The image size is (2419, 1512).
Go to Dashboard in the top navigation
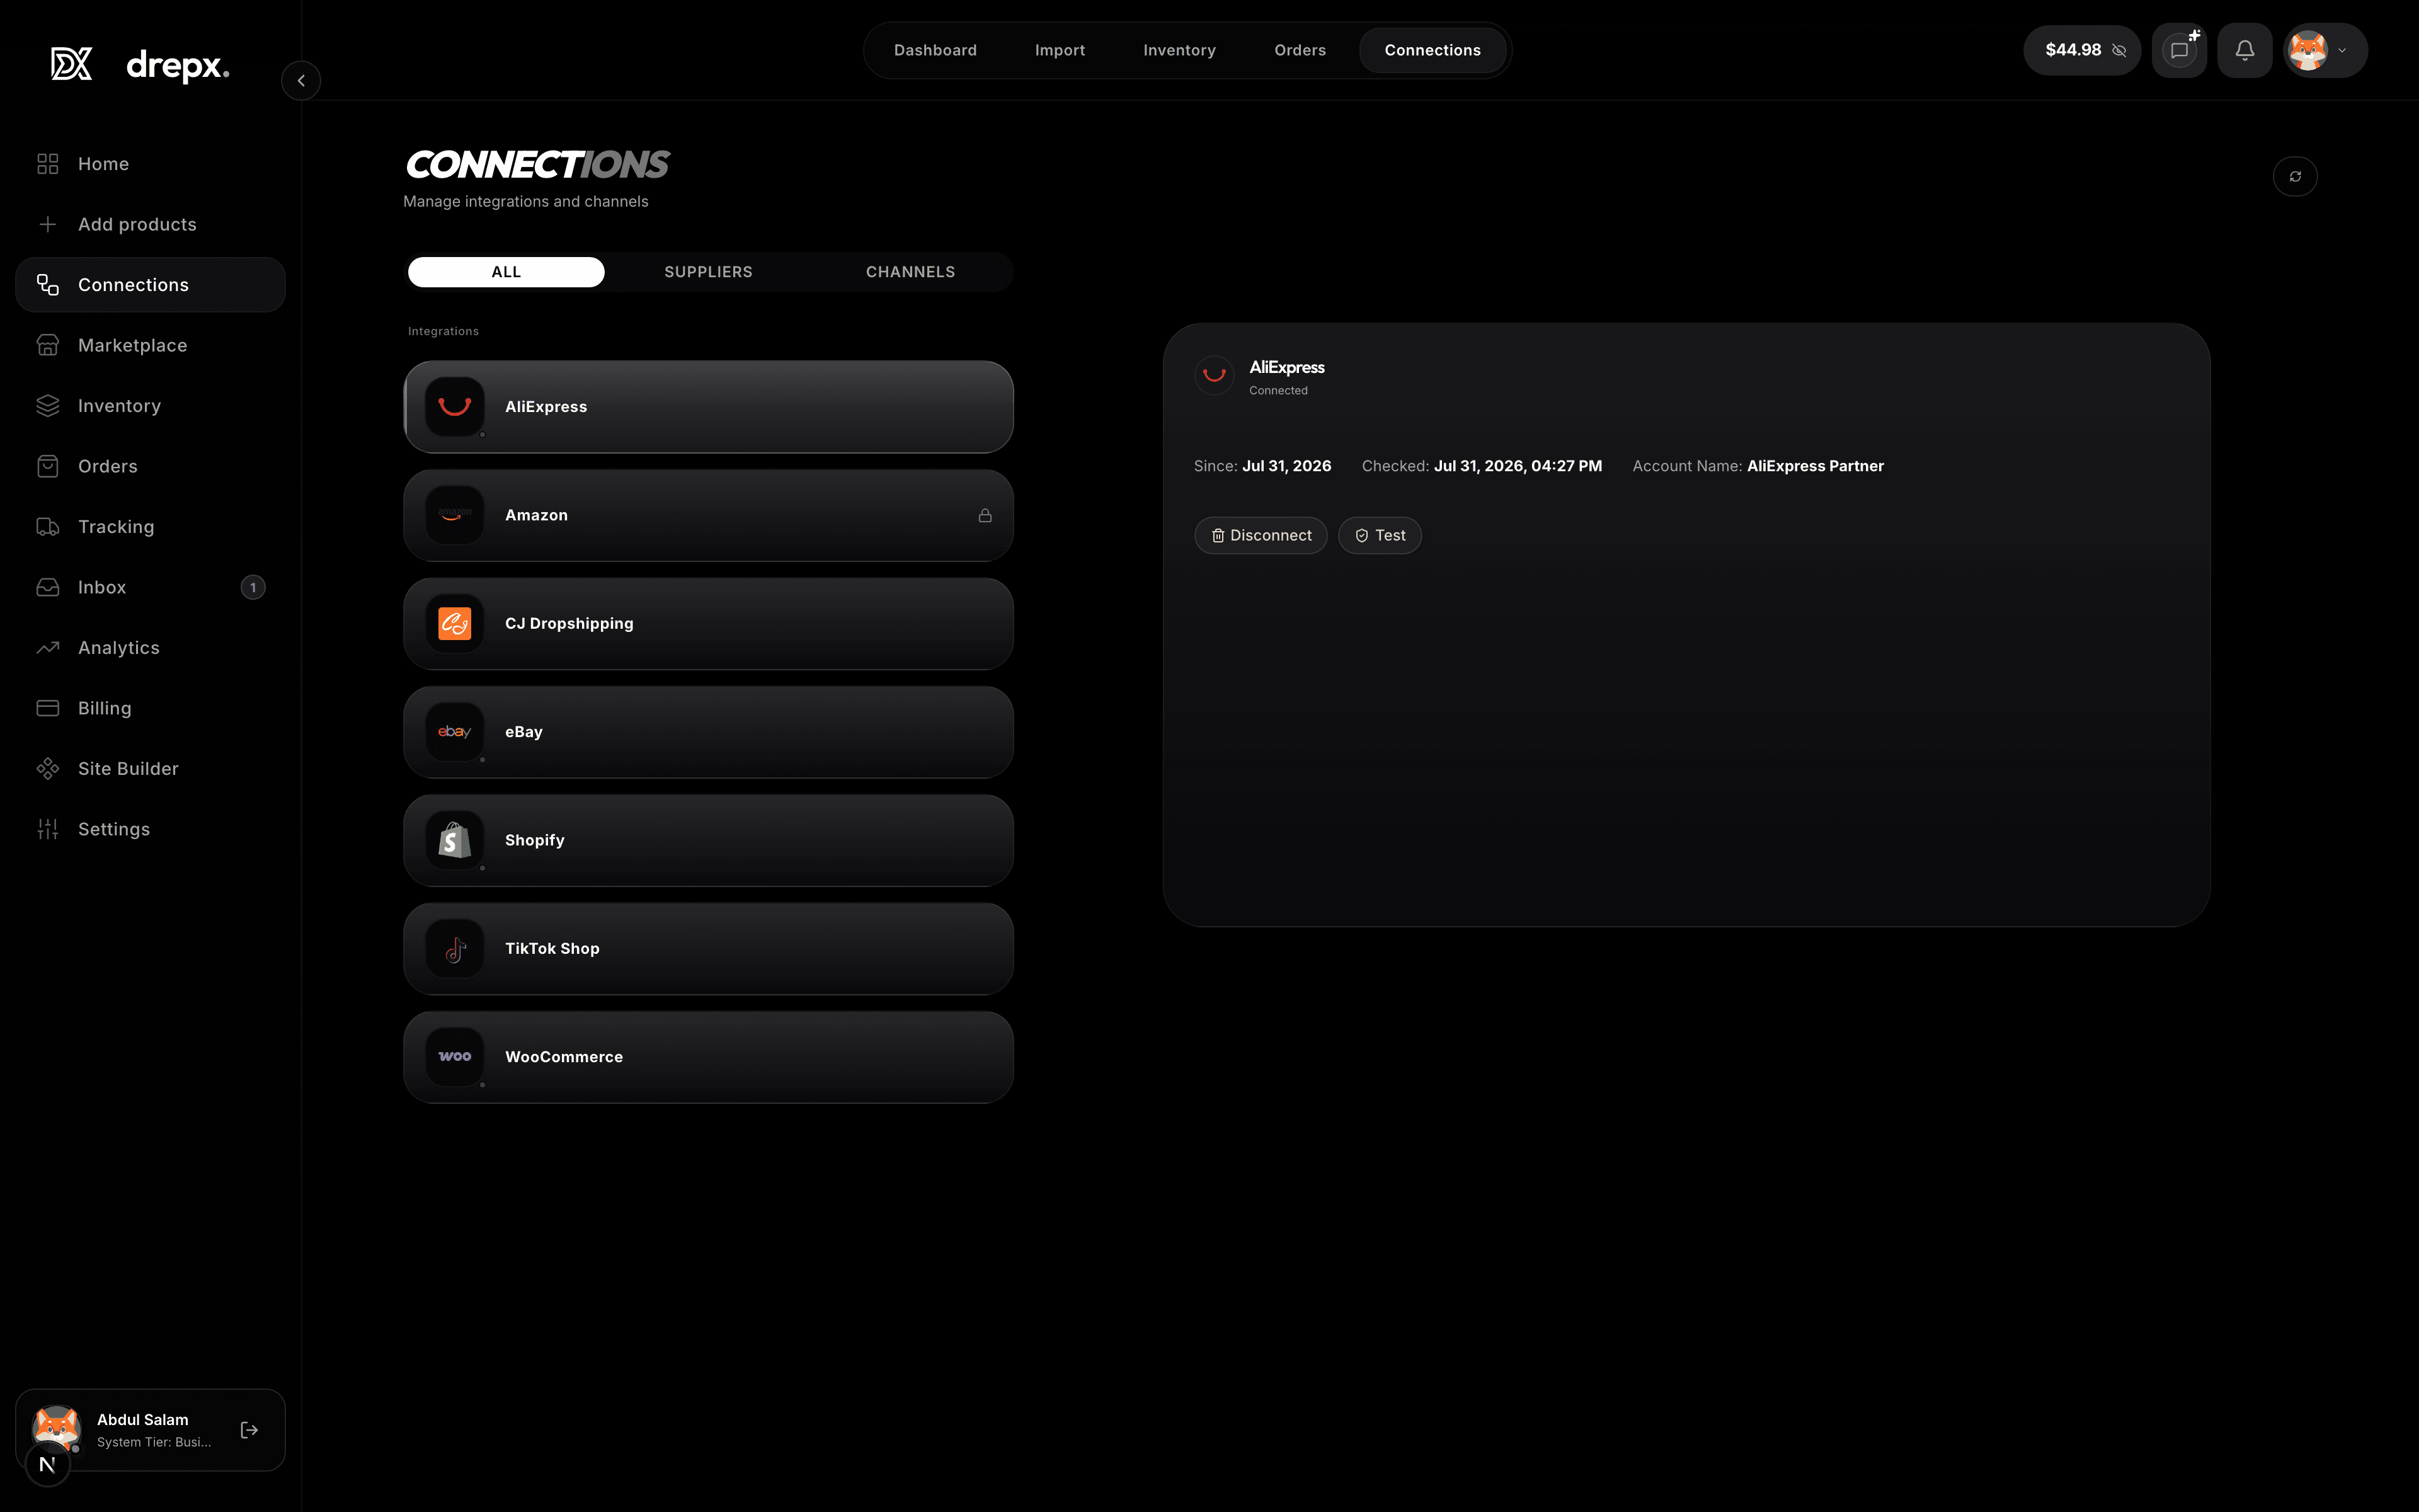[x=935, y=50]
